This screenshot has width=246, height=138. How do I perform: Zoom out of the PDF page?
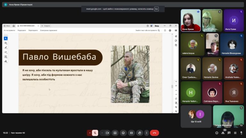176,111
